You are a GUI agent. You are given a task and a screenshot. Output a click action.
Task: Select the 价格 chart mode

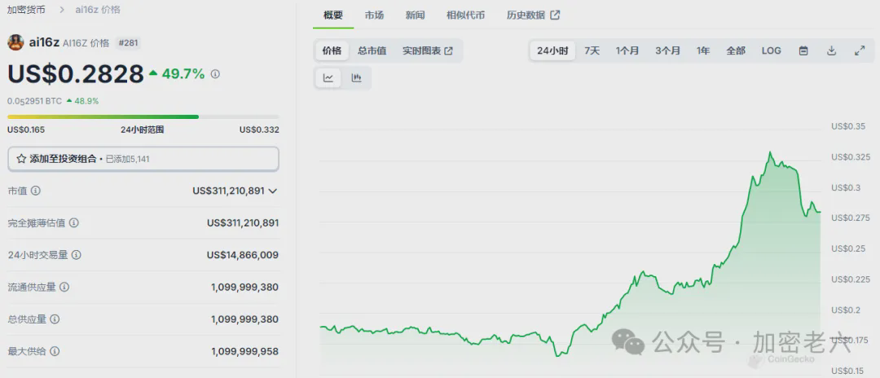click(x=332, y=51)
